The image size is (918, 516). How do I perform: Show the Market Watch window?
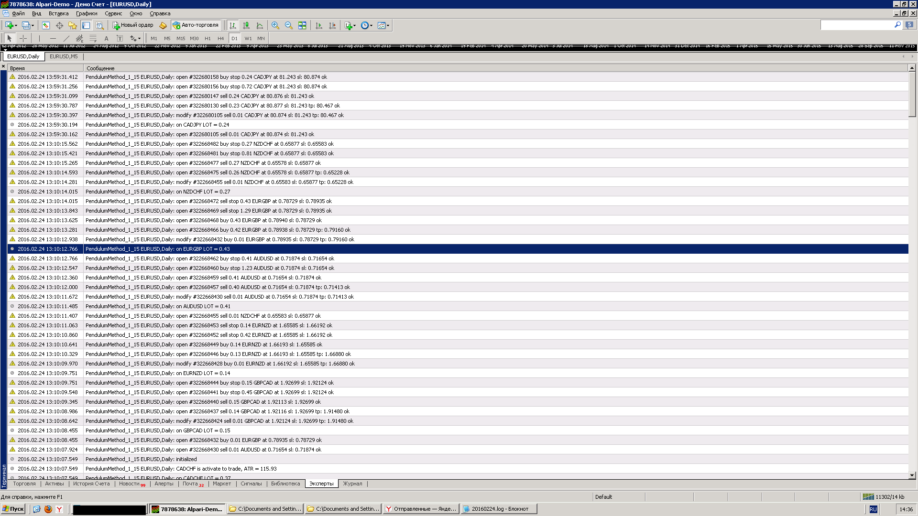tap(46, 25)
